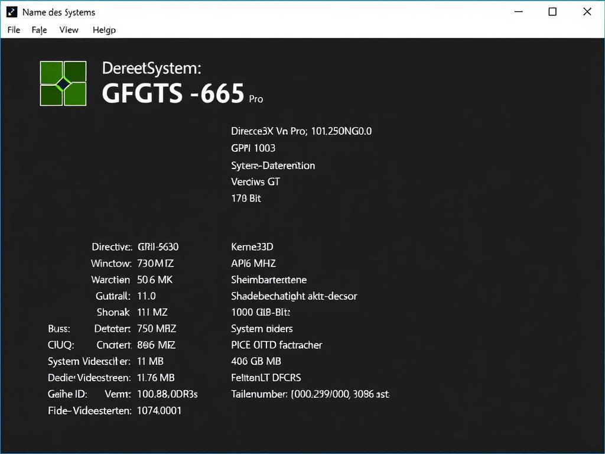The height and width of the screenshot is (454, 605).
Task: Click the 1074.0001 Fide-Videesterten value
Action: [160, 410]
